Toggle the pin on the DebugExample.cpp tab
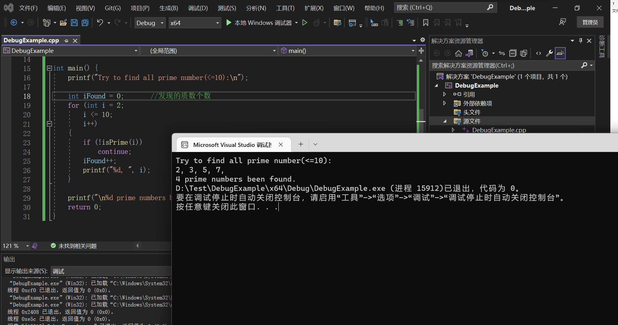Screen dimensions: 618x325 pos(66,40)
